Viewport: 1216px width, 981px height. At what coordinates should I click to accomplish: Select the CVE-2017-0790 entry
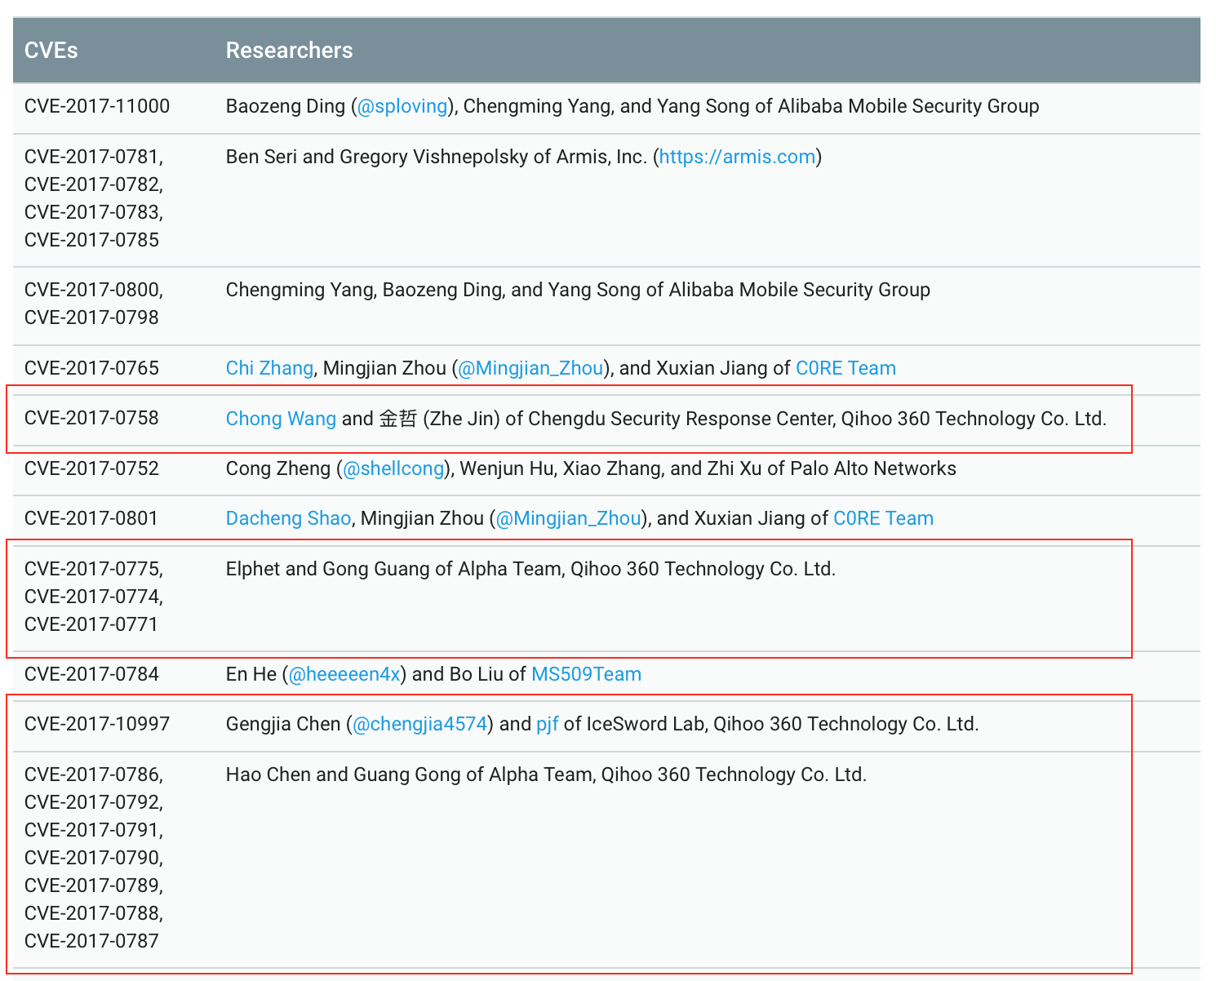(x=94, y=858)
